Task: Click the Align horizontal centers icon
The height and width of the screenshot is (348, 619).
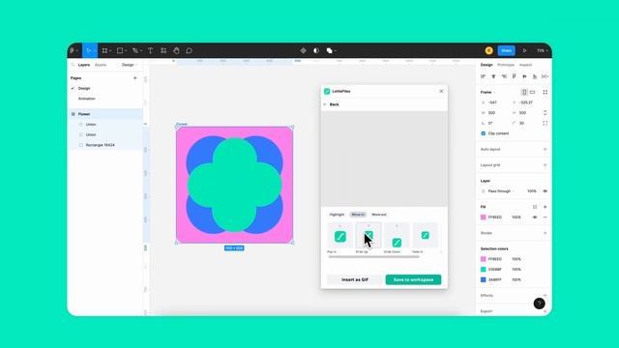Action: pos(493,76)
